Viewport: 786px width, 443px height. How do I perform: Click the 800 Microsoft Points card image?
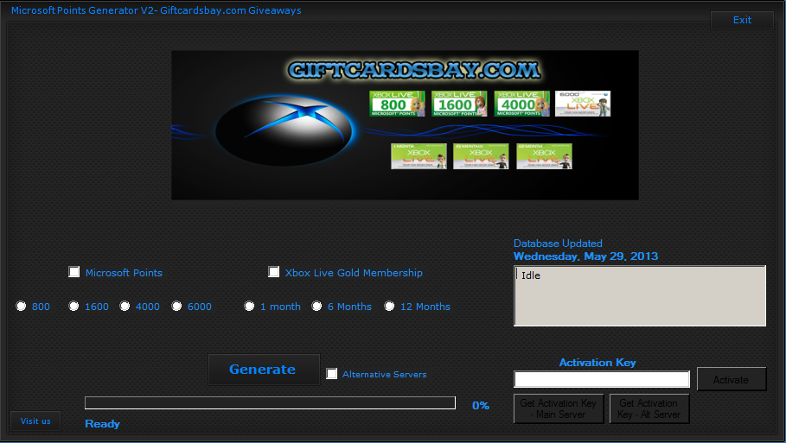pyautogui.click(x=397, y=104)
